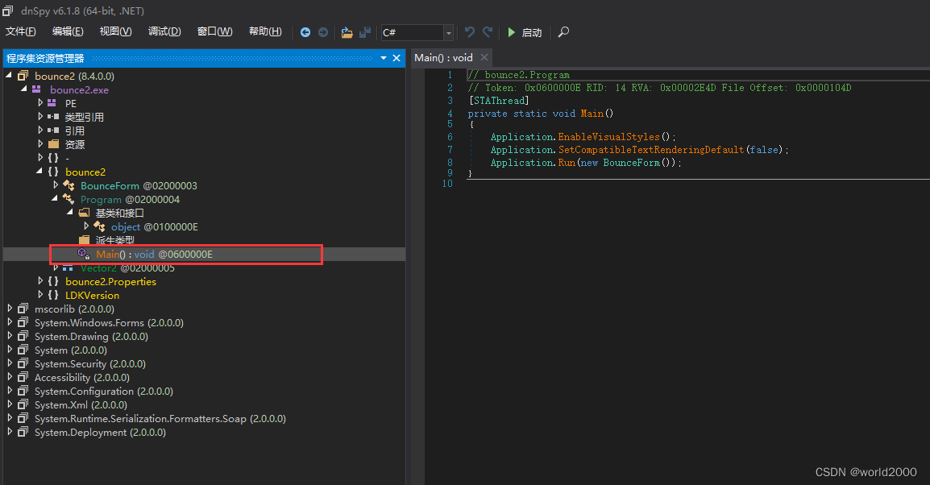Click the BounceForm class icon
This screenshot has width=930, height=485.
coord(69,185)
